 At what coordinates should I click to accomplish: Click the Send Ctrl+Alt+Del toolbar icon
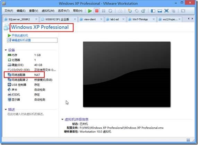pyautogui.click(x=120, y=11)
